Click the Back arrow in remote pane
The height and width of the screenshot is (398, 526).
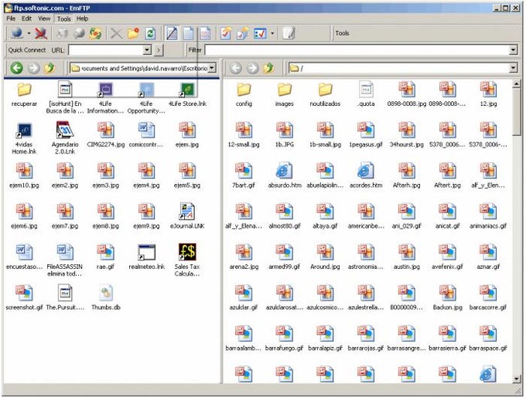click(x=236, y=68)
